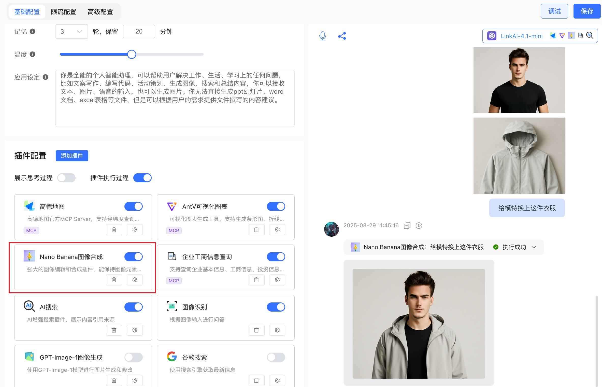Open settings gear for 图像识别 plugin

[x=277, y=330]
